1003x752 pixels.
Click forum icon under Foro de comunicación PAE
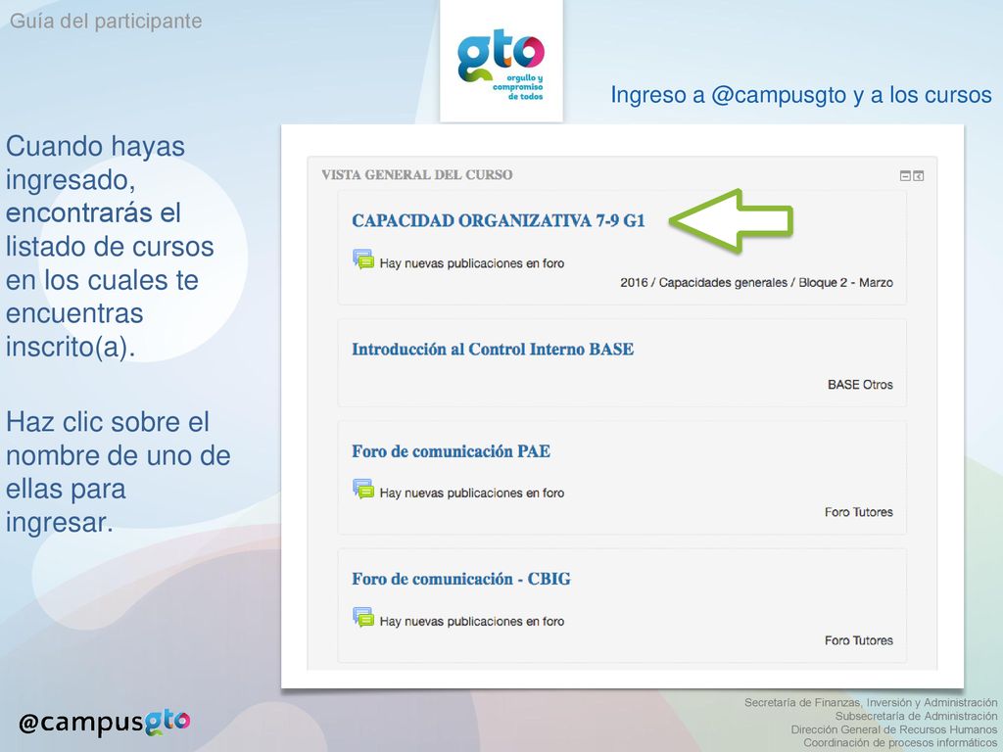point(363,490)
